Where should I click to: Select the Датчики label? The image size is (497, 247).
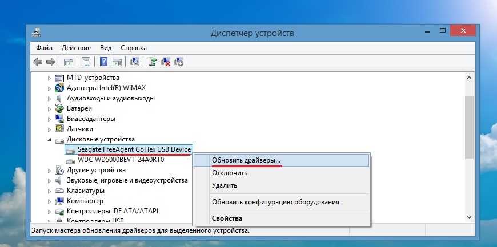click(80, 129)
